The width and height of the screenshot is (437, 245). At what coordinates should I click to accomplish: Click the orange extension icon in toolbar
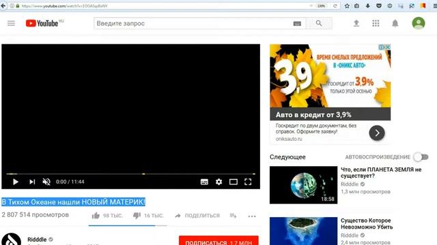point(423,6)
